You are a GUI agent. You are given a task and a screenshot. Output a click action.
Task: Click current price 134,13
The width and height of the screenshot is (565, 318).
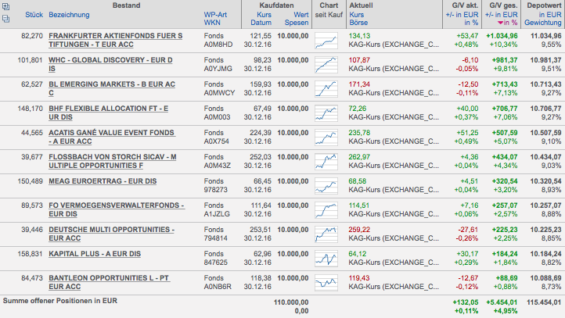tap(359, 36)
